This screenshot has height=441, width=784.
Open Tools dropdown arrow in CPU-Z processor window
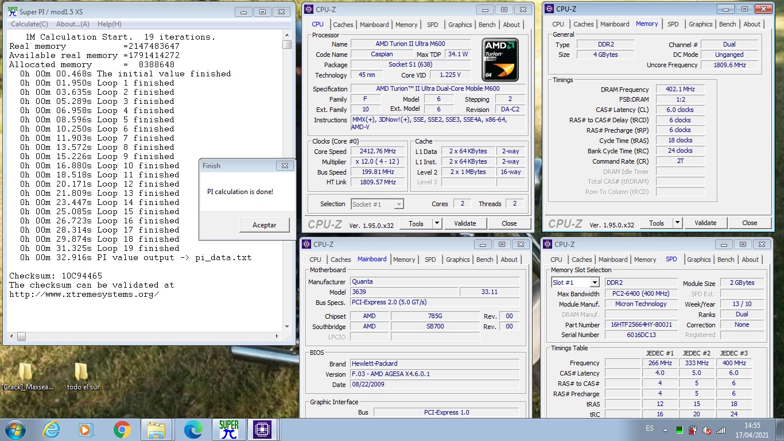[x=437, y=223]
